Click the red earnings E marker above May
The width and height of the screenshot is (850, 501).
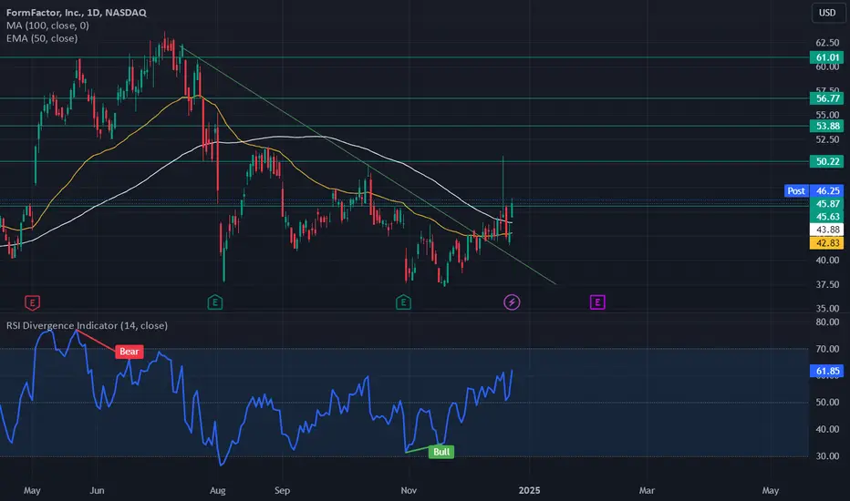click(32, 302)
